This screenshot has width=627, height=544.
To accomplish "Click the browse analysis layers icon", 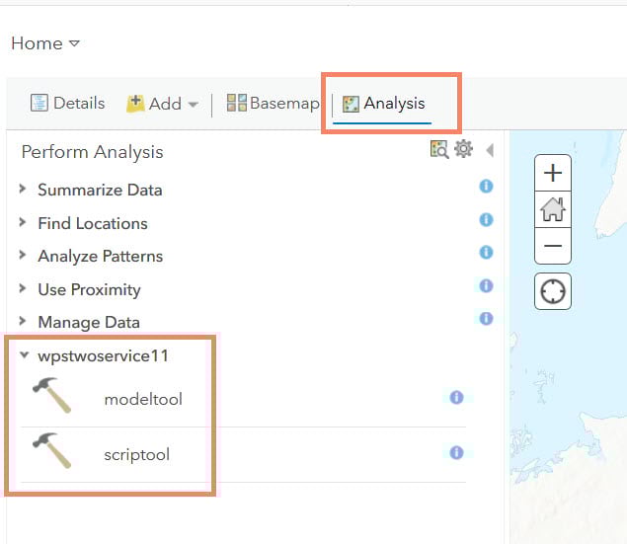I will click(439, 149).
